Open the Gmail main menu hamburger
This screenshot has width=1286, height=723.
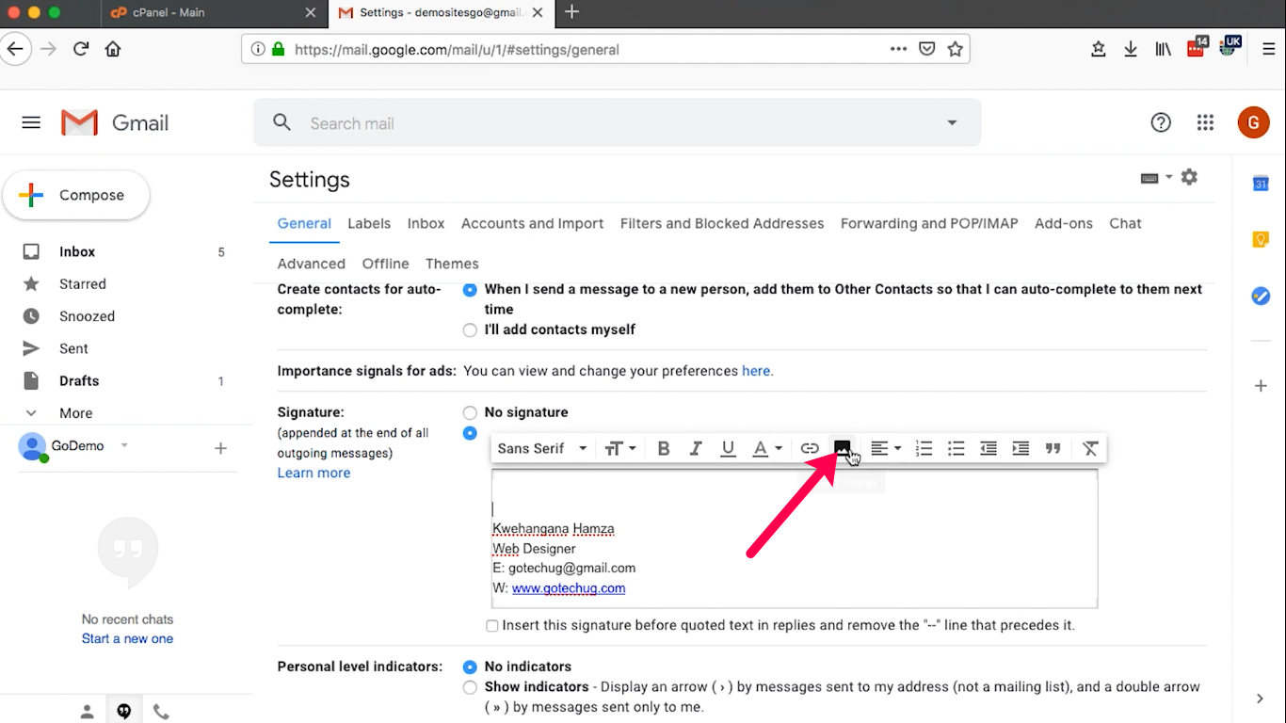click(x=31, y=122)
